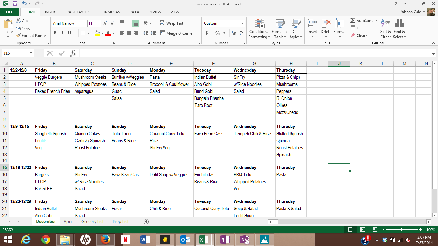Screen dimensions: 438x246
Task: Click the Format Painter brush icon
Action: click(x=18, y=36)
